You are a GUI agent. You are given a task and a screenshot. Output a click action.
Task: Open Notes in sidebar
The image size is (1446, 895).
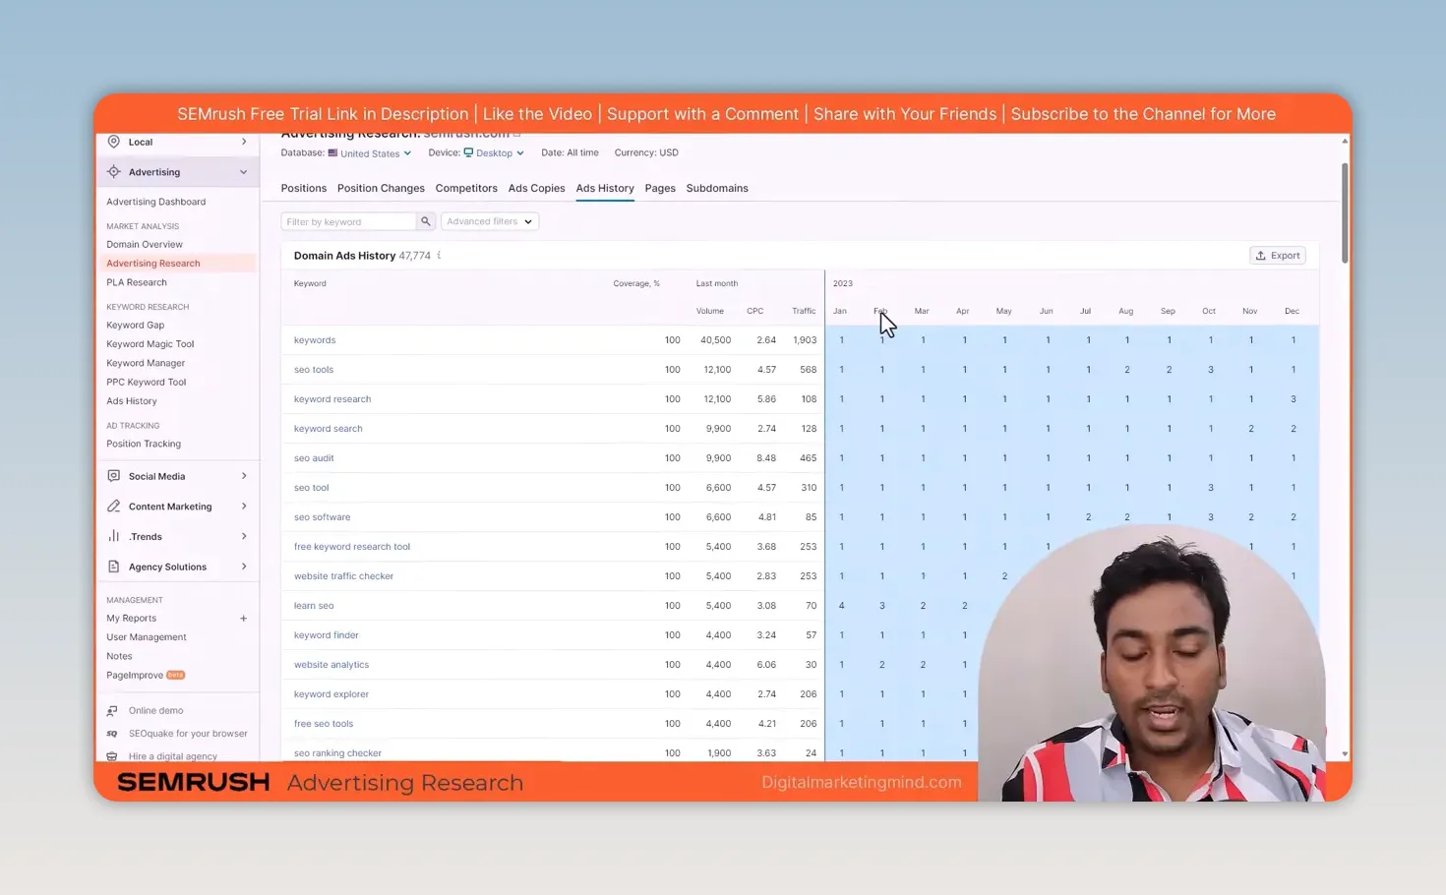119,656
